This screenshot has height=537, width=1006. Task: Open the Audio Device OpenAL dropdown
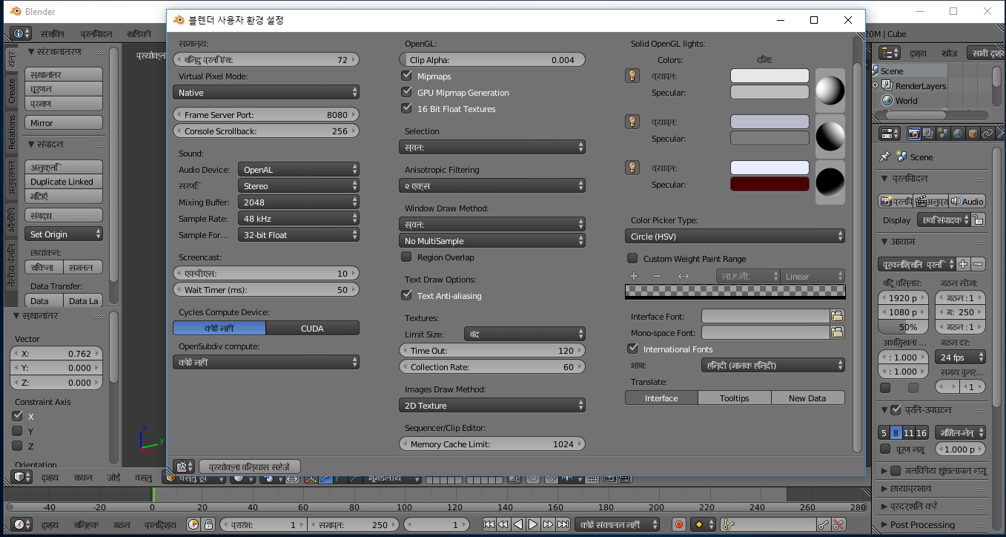pos(299,170)
